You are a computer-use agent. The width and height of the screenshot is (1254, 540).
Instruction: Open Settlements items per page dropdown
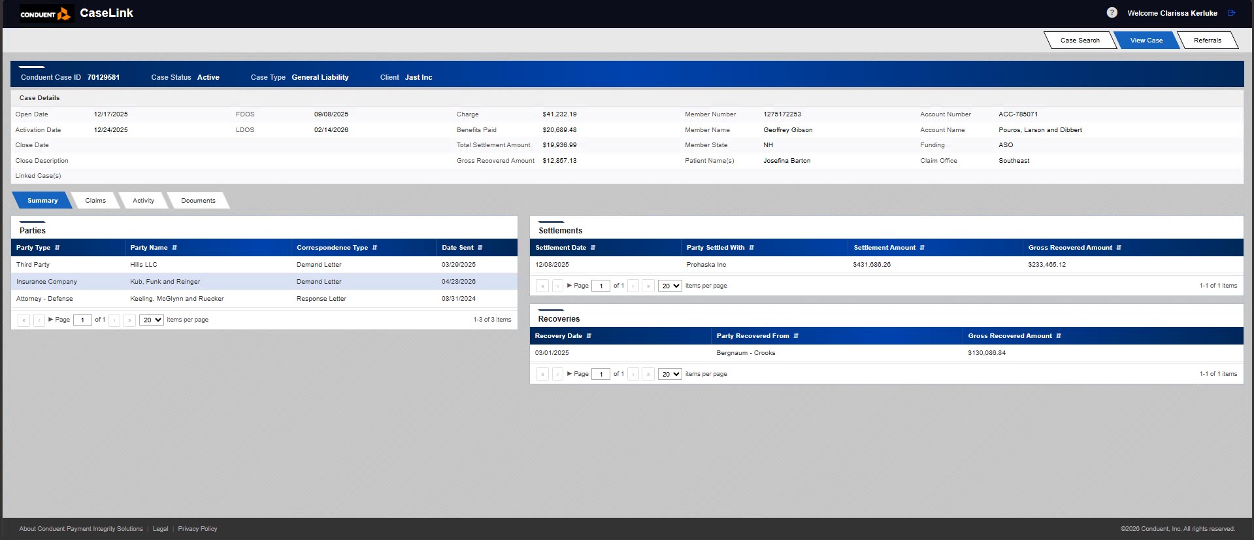click(x=670, y=286)
